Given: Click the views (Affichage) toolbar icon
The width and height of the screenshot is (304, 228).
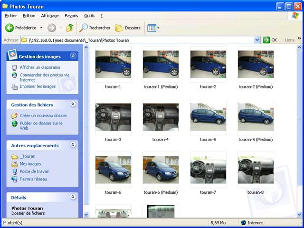Looking at the screenshot, I should click(x=152, y=28).
